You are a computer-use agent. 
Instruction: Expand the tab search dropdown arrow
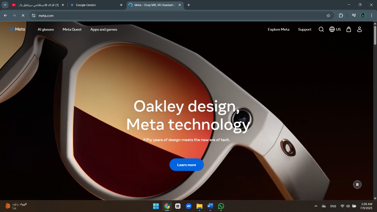[x=5, y=5]
